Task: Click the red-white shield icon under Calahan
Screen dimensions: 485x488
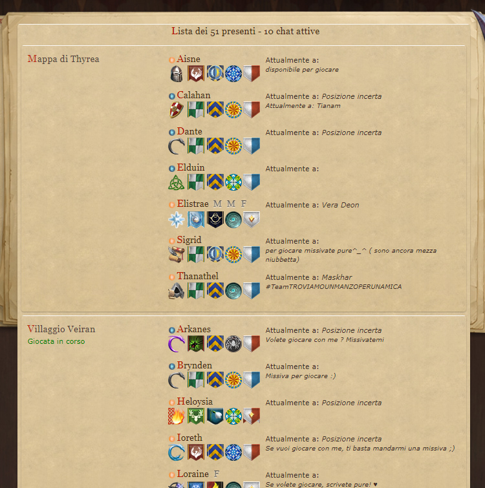Action: [x=177, y=110]
